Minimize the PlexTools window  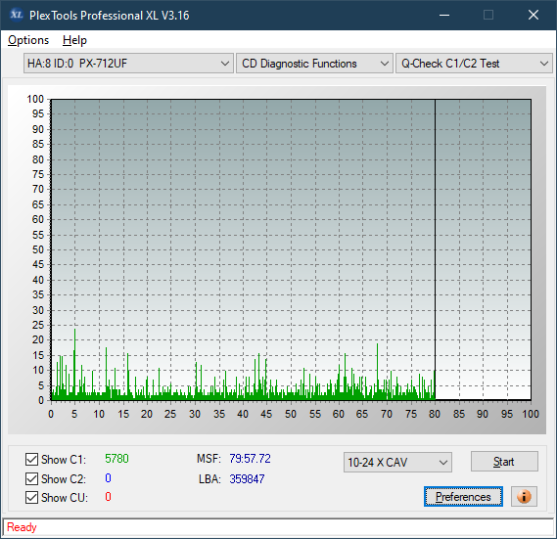coord(444,15)
